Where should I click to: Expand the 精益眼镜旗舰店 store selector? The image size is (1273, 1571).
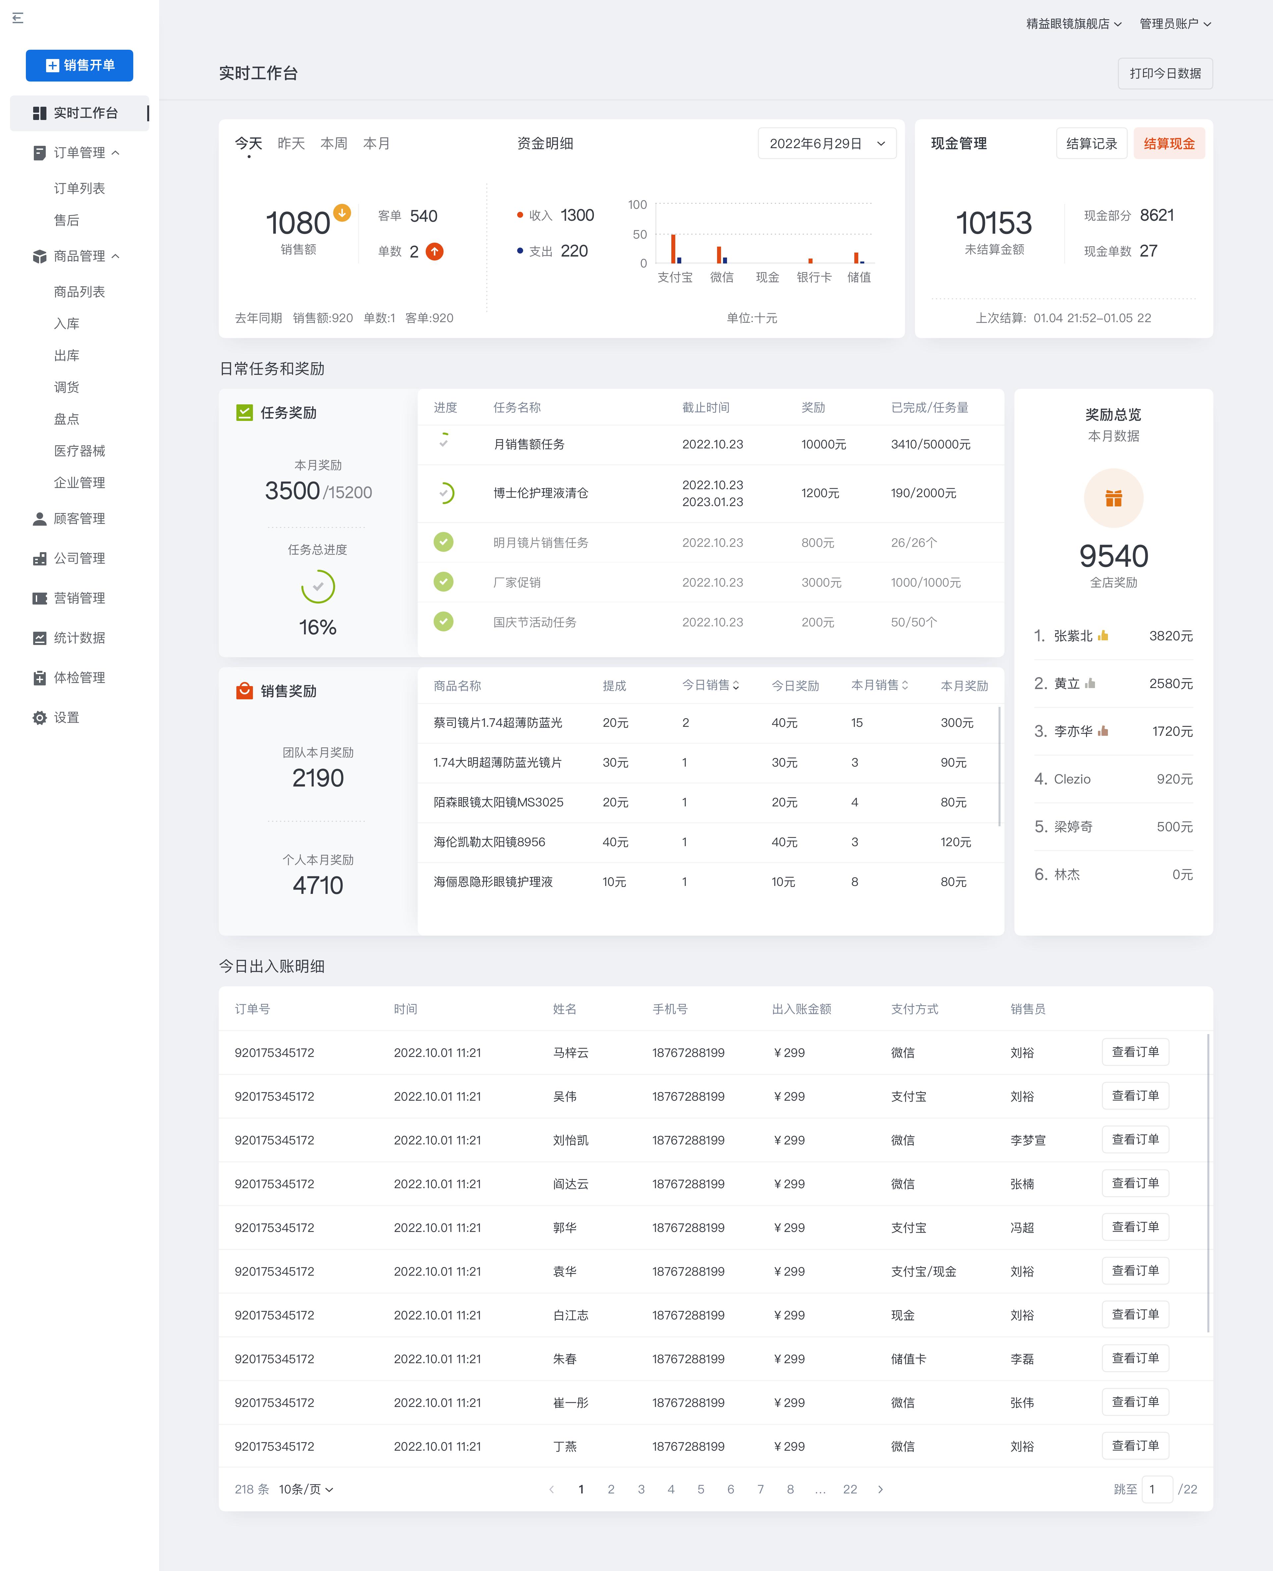tap(1073, 24)
